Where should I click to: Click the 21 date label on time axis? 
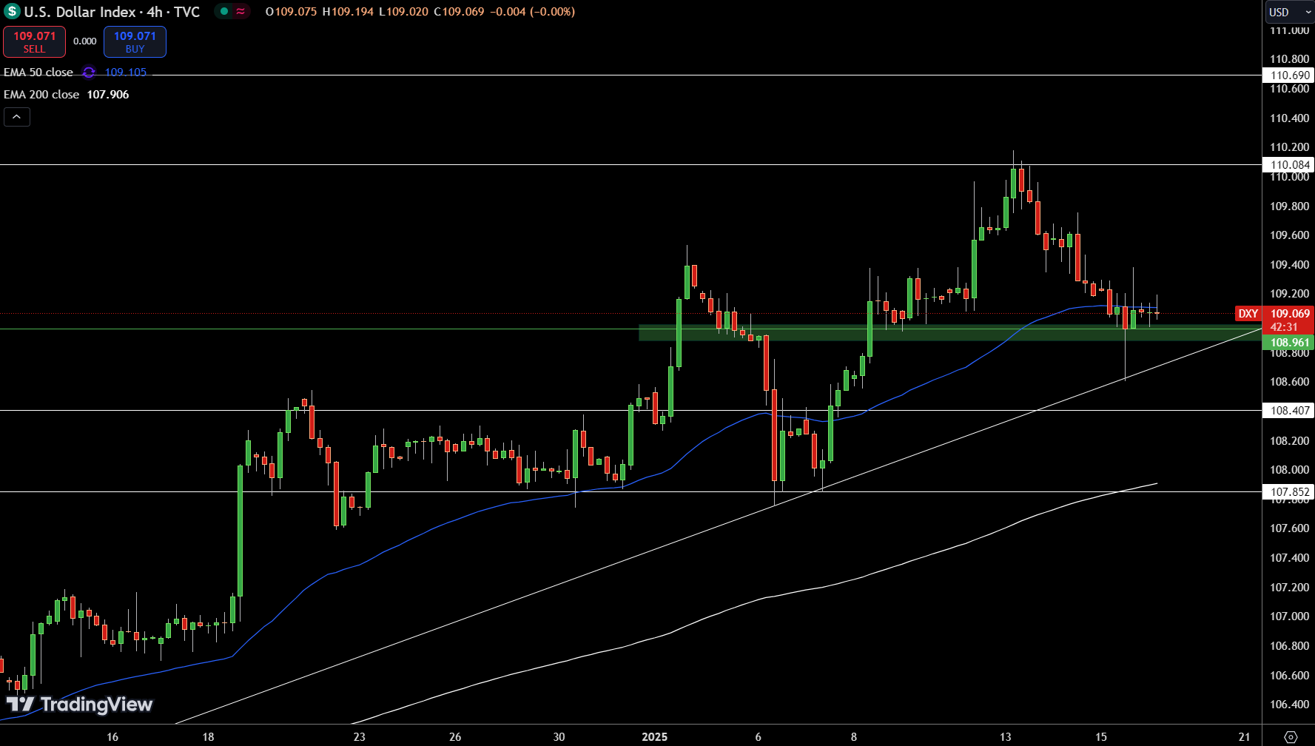[x=1245, y=737]
